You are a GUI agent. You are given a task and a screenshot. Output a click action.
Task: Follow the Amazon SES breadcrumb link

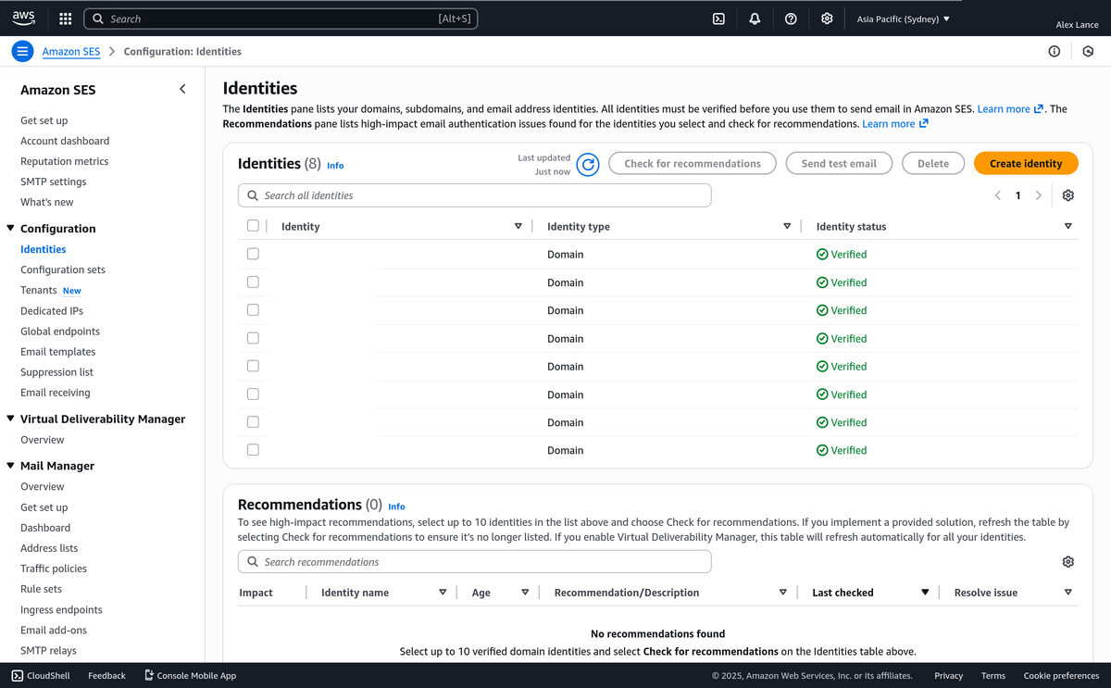pos(71,52)
